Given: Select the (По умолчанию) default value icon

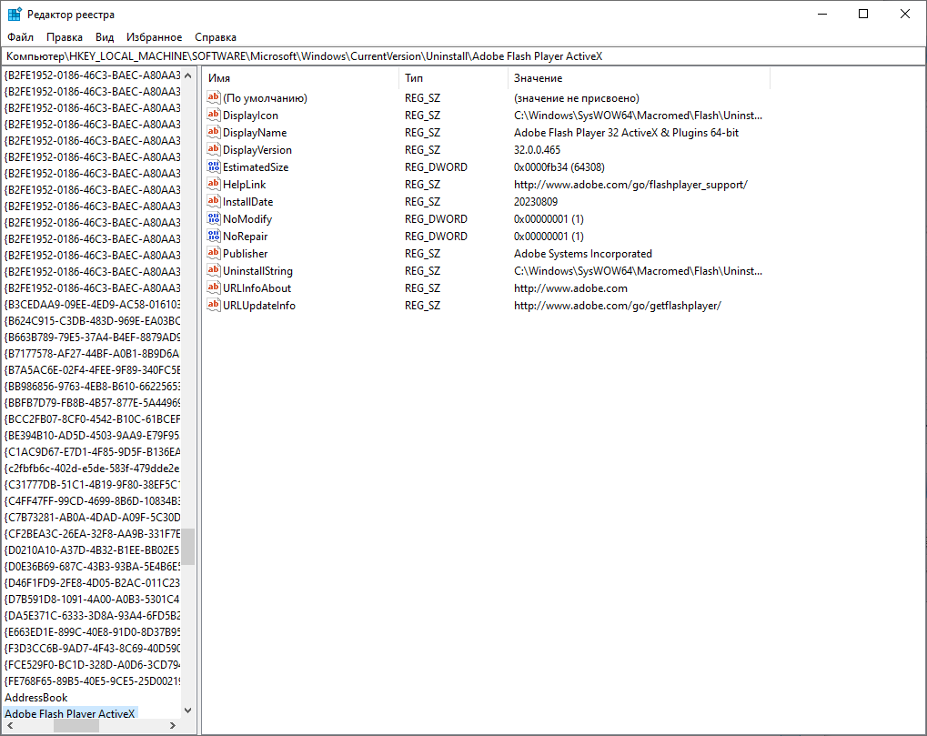Looking at the screenshot, I should [214, 98].
